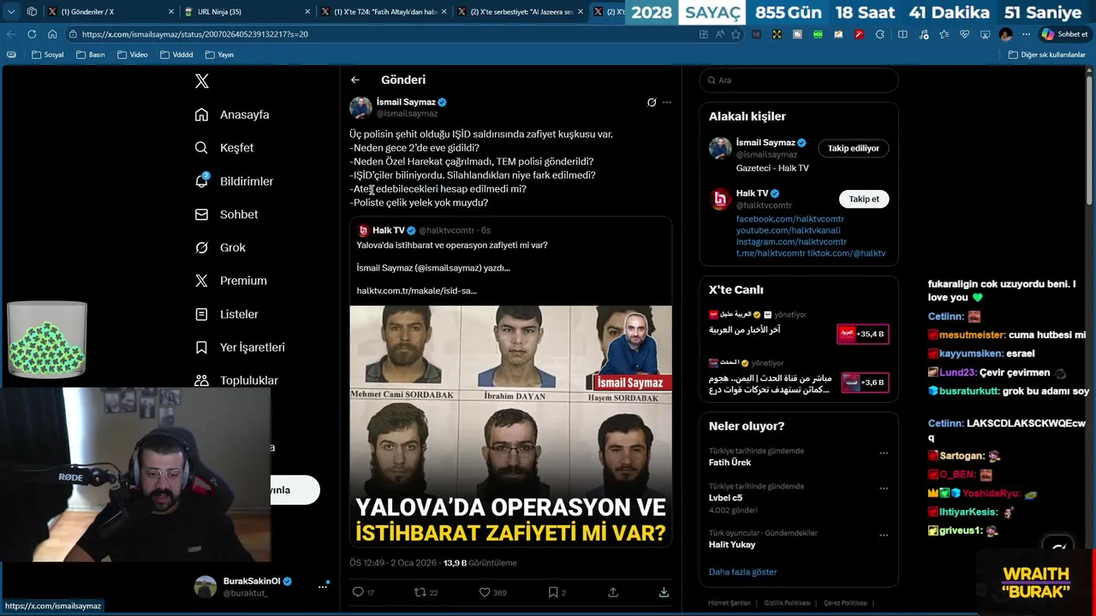
Task: Follow Halk TV with Takip et button
Action: (863, 198)
